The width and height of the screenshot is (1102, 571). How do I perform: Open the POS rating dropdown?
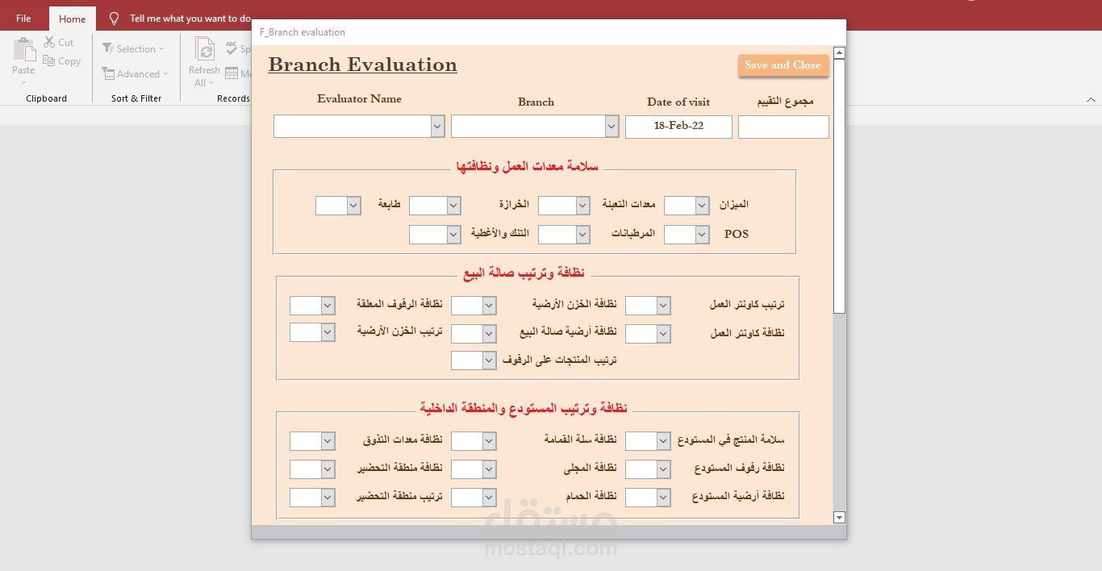[702, 235]
